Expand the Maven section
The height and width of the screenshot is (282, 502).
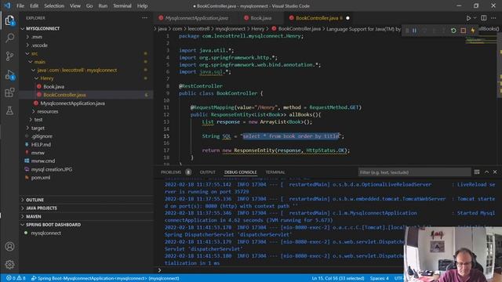pyautogui.click(x=33, y=216)
